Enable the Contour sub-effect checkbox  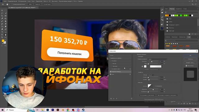click(x=112, y=63)
